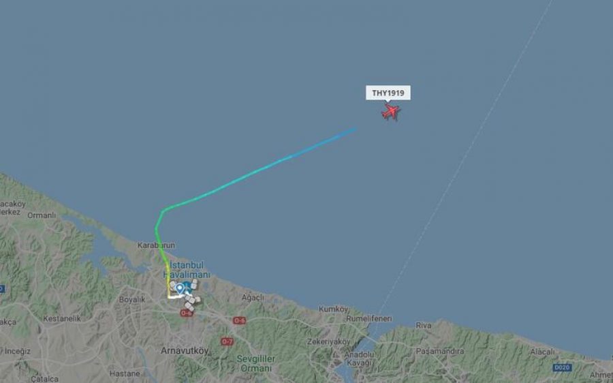
Task: Click the red O-7 highway shield
Action: [227, 341]
